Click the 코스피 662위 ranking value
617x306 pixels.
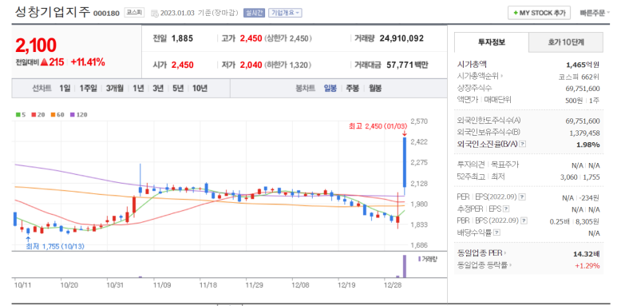pos(579,77)
